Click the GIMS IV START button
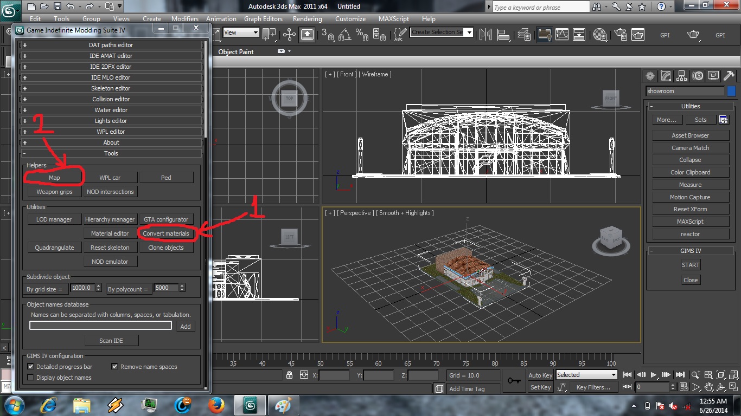This screenshot has height=416, width=741. click(691, 265)
